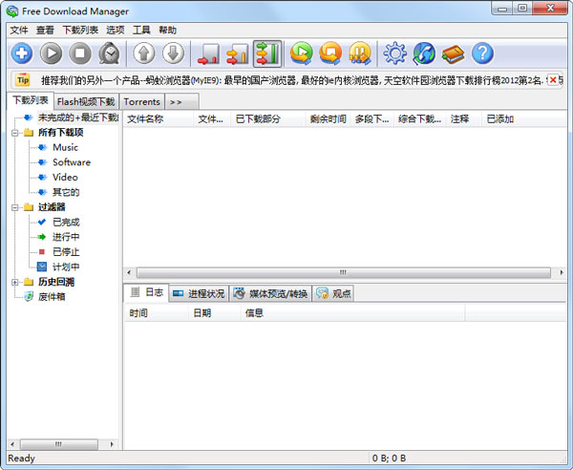Image resolution: width=573 pixels, height=470 pixels.
Task: Select the 所有下载项 folder
Action: [x=61, y=132]
